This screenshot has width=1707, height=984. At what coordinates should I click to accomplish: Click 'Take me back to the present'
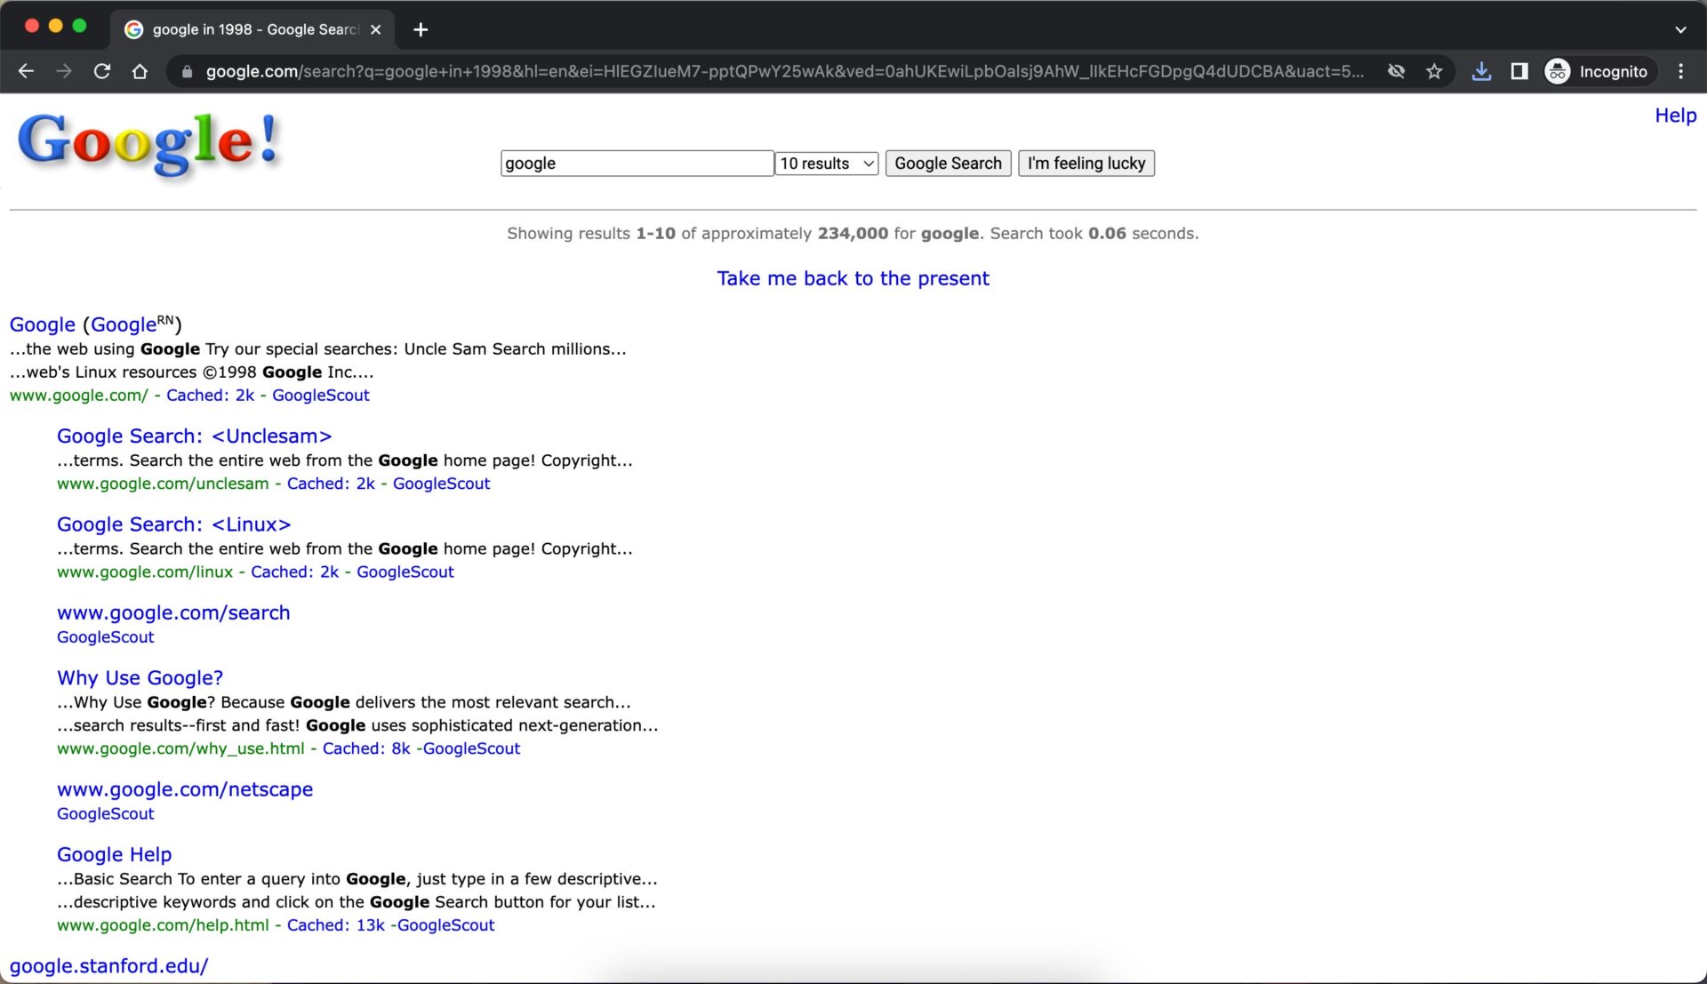click(x=853, y=278)
